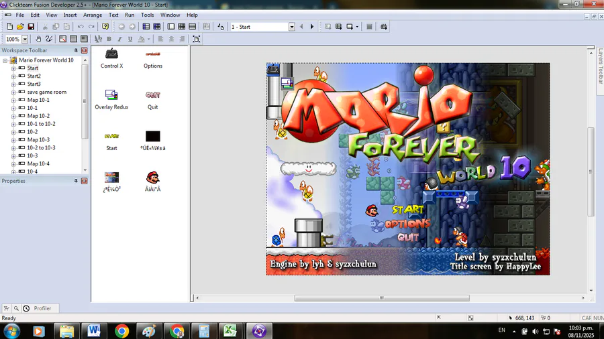Go to the previous frame arrow

pyautogui.click(x=301, y=27)
